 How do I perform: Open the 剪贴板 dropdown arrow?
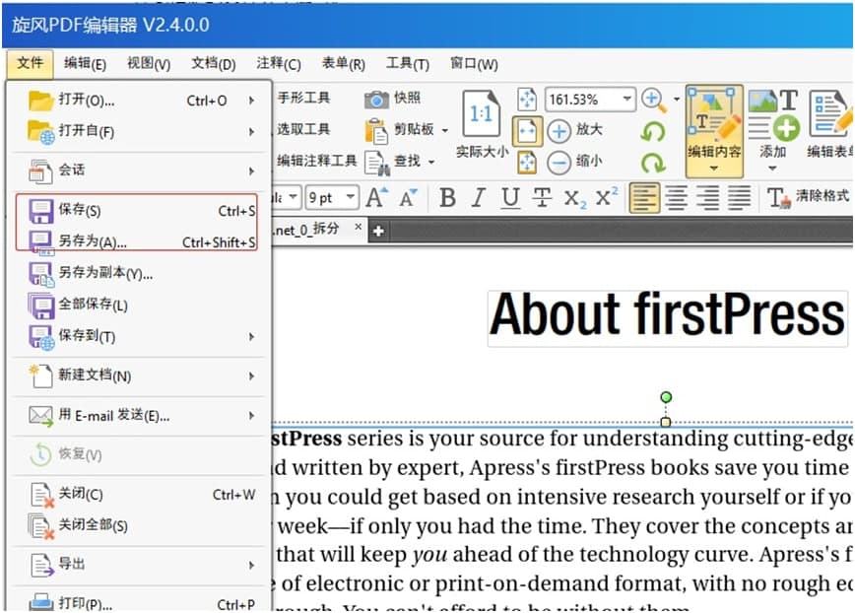(445, 130)
